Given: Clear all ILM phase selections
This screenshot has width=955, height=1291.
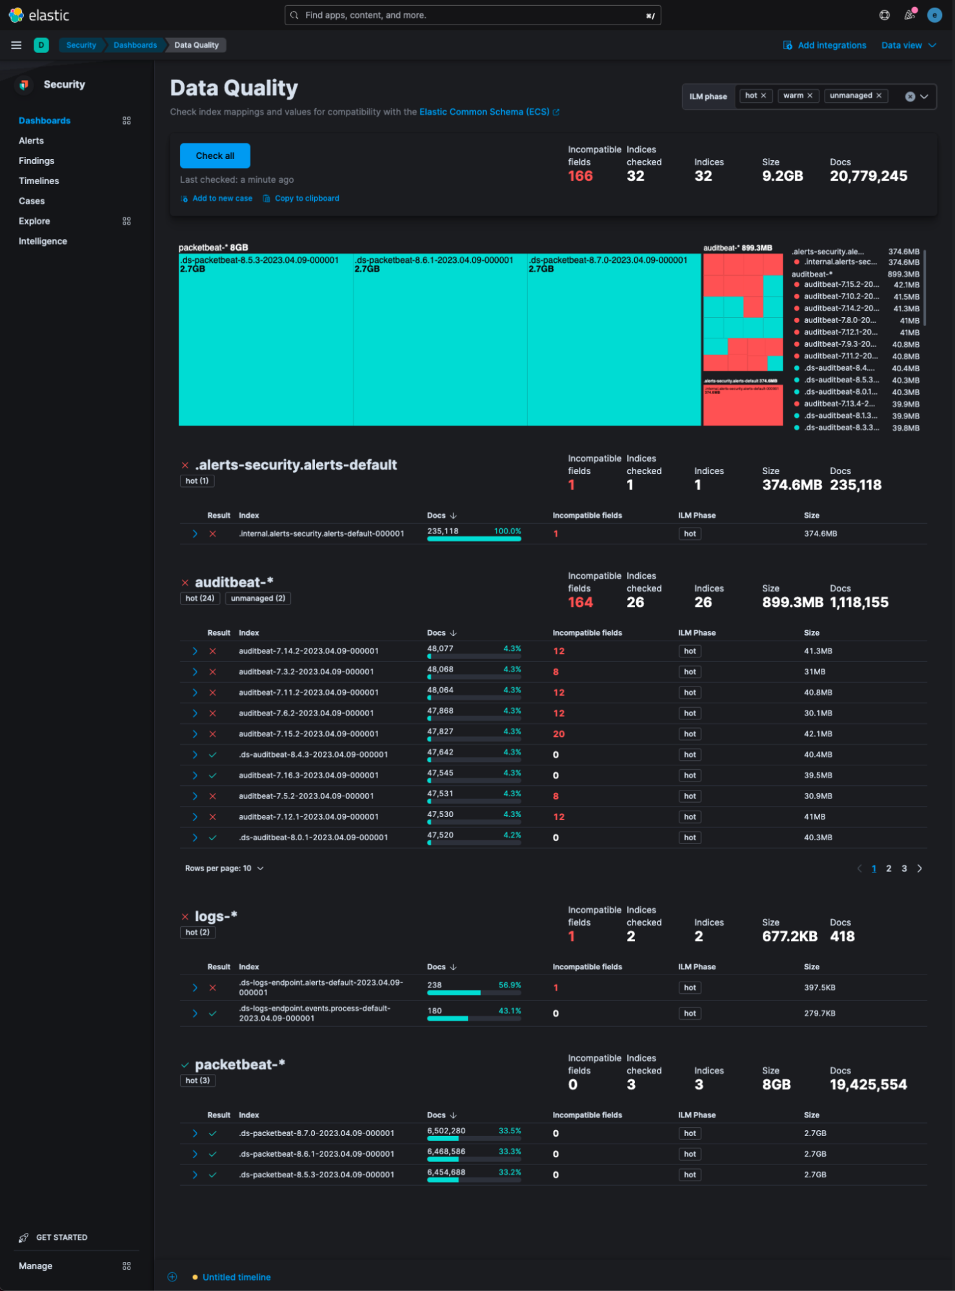Looking at the screenshot, I should [x=910, y=96].
